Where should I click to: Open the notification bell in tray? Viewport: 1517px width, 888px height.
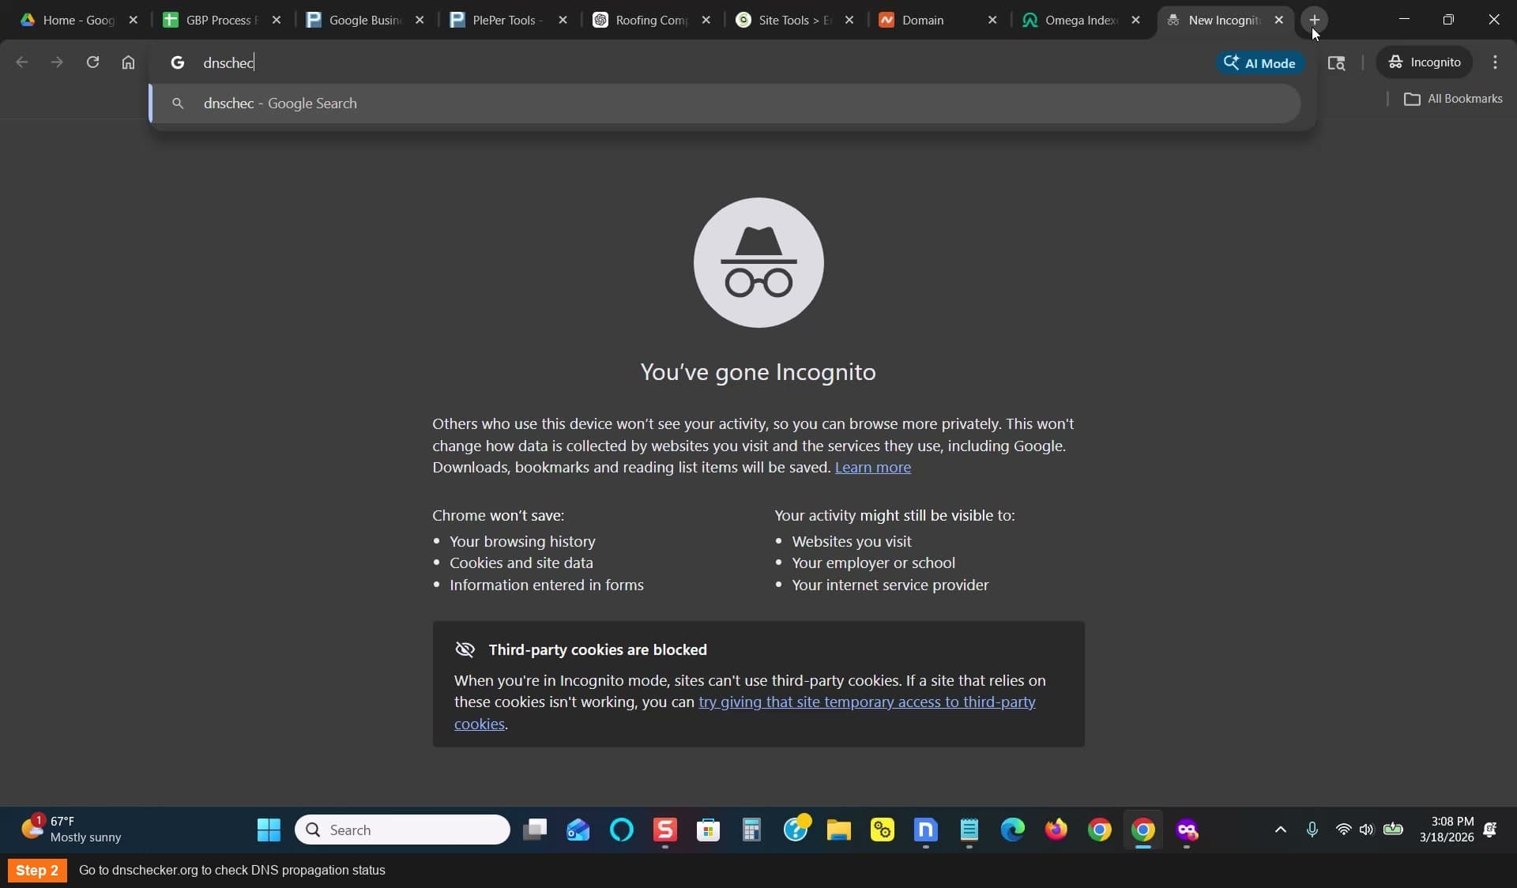click(x=1490, y=830)
